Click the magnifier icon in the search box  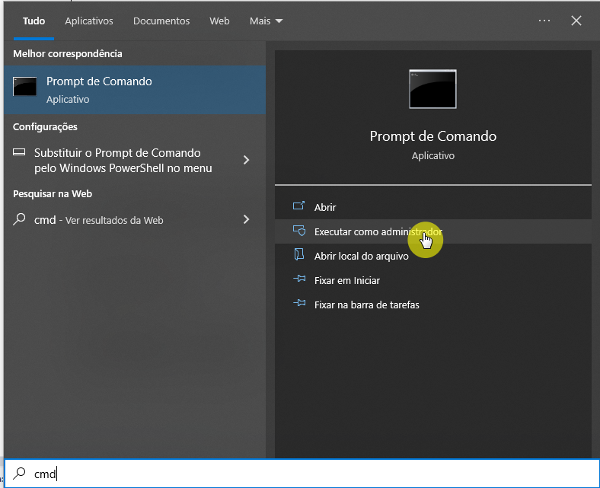coord(19,474)
